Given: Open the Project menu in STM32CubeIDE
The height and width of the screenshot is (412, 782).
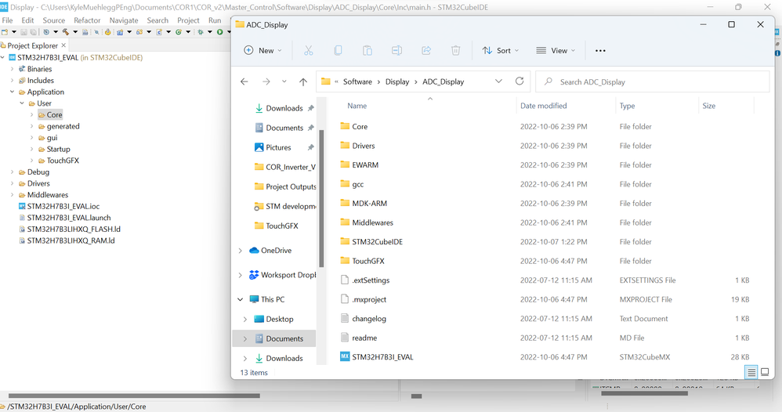Looking at the screenshot, I should pyautogui.click(x=188, y=20).
